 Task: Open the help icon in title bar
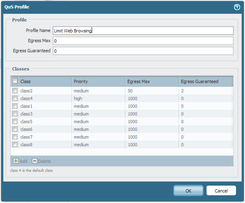[x=237, y=7]
